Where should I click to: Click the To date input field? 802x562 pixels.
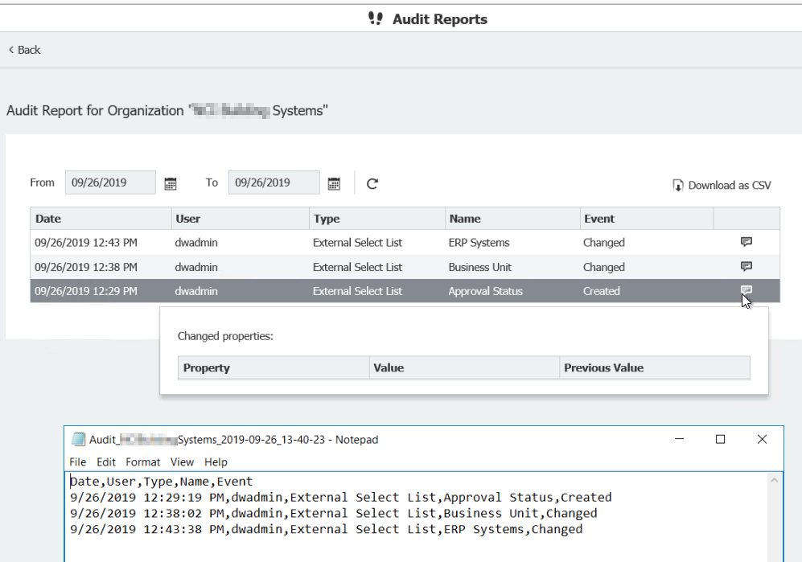pos(274,183)
